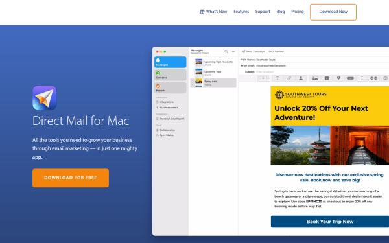Click the Preview toolbar button

[276, 52]
